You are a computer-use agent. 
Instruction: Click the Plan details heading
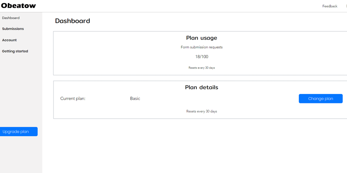point(202,88)
